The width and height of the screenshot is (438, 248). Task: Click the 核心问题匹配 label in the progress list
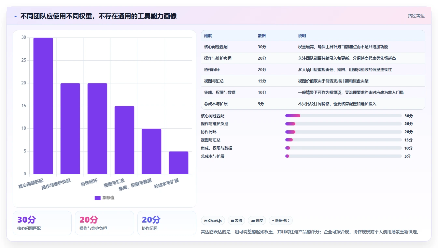[213, 116]
